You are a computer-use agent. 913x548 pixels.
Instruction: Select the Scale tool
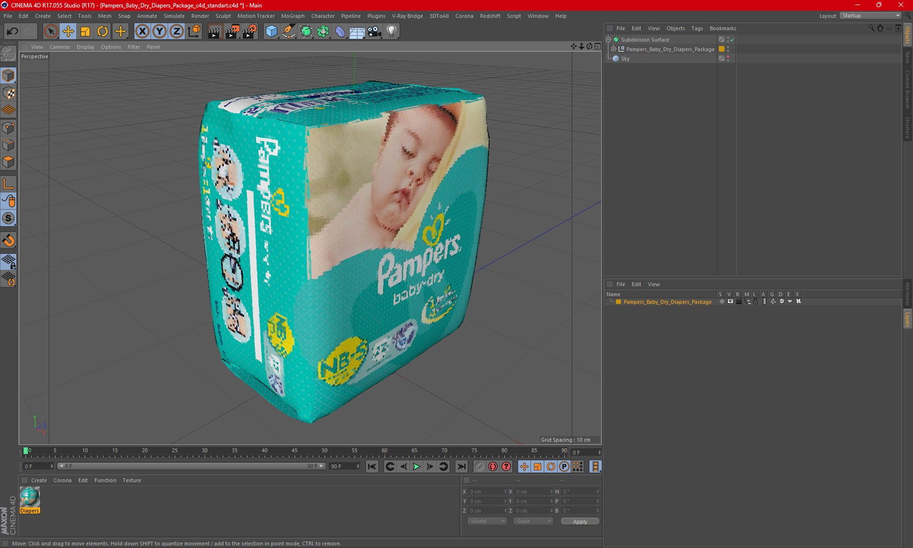pos(85,31)
